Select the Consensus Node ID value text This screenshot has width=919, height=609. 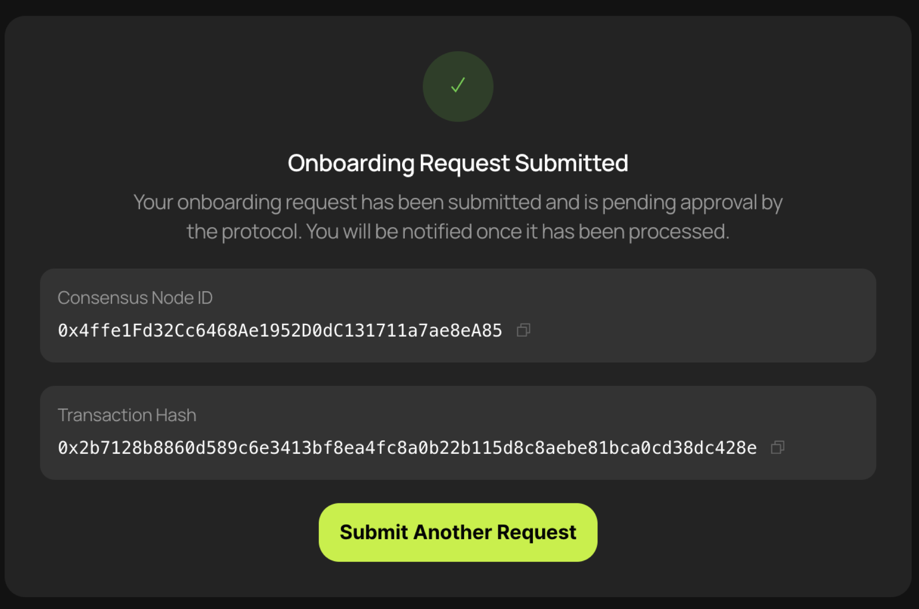pos(279,330)
